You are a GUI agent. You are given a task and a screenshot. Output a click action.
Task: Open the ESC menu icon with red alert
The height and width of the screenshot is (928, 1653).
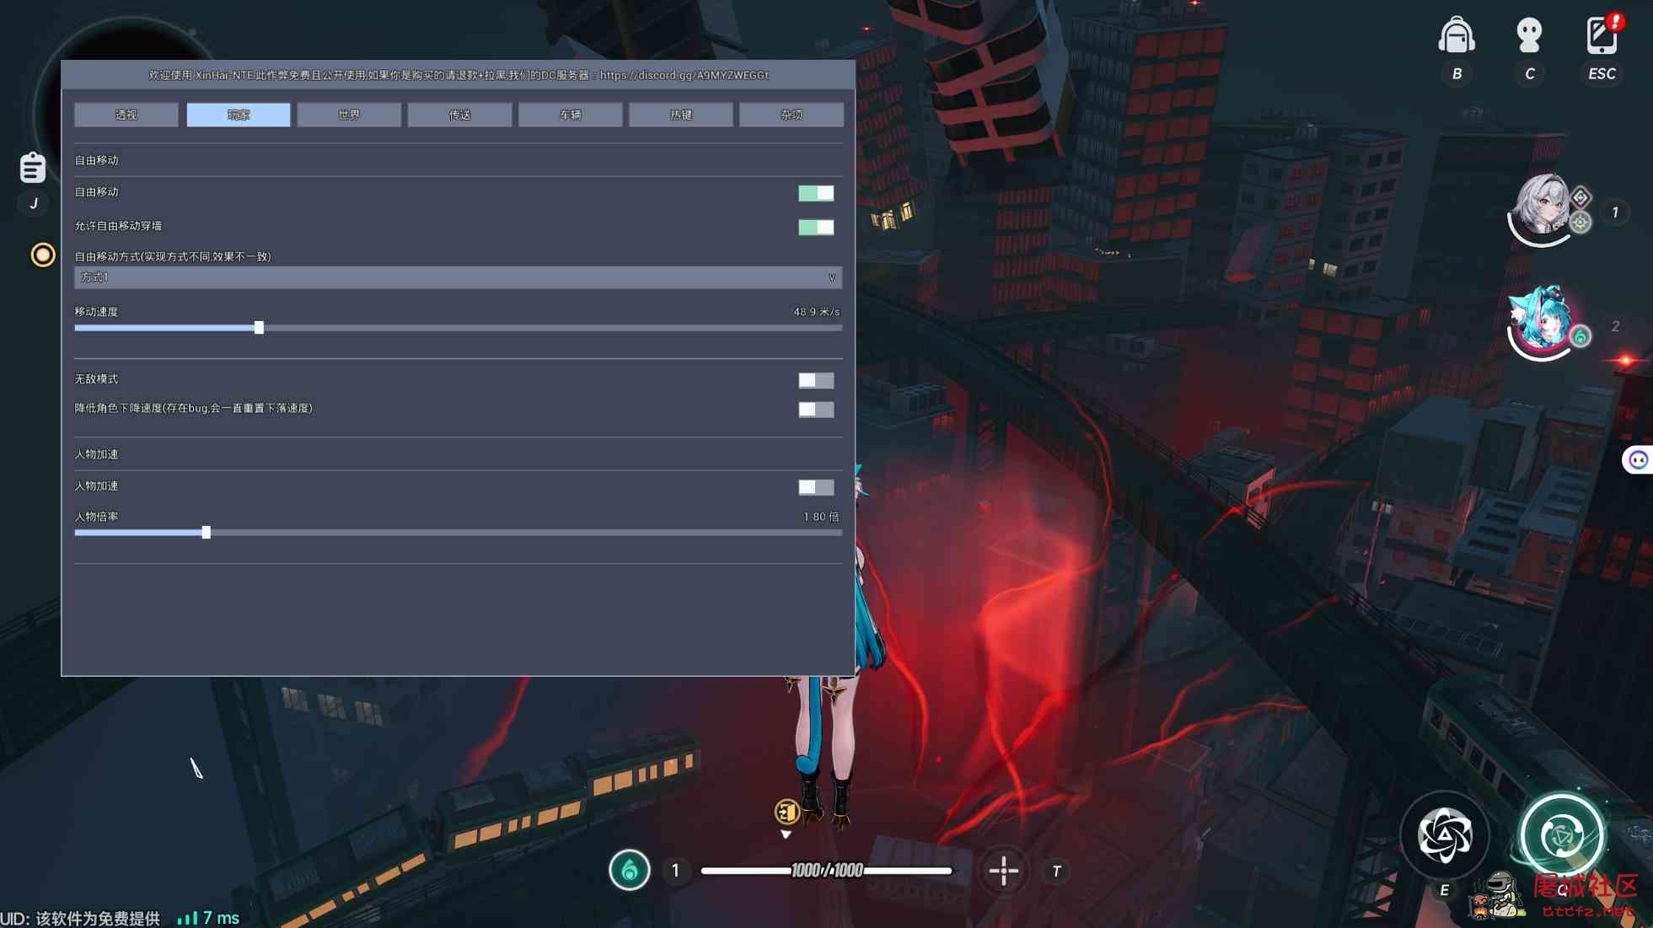(1602, 35)
